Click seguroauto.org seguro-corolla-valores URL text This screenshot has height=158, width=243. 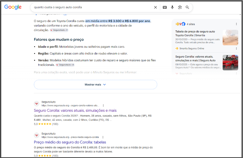coord(70,106)
